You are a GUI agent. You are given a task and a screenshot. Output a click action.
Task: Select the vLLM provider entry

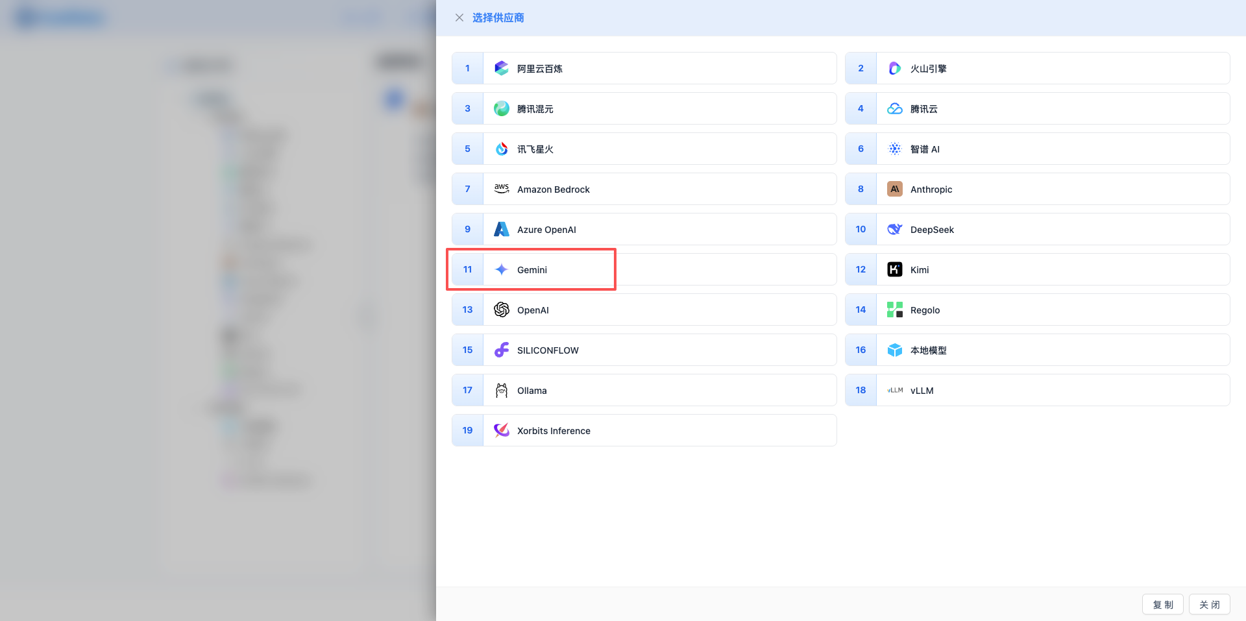click(922, 391)
